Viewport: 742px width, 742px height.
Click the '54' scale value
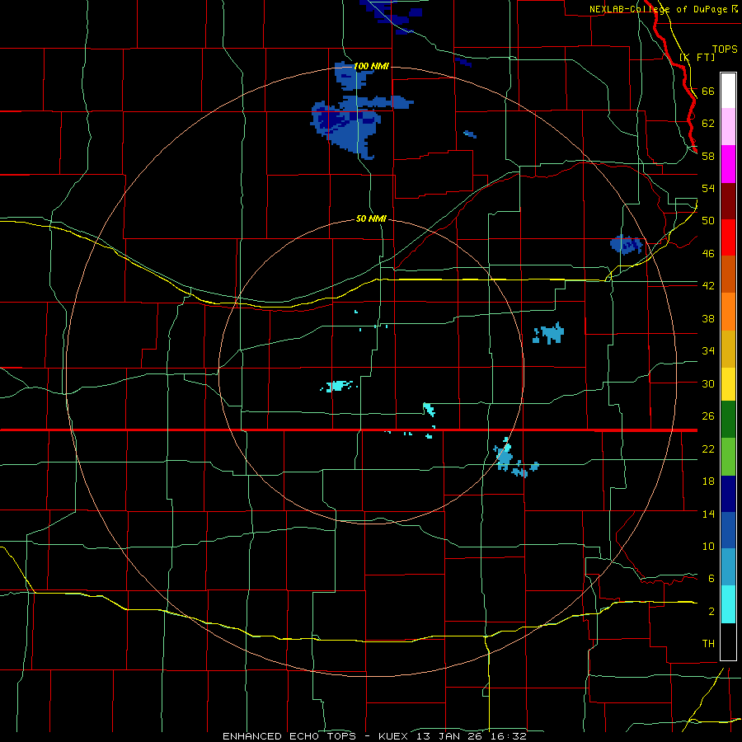708,188
